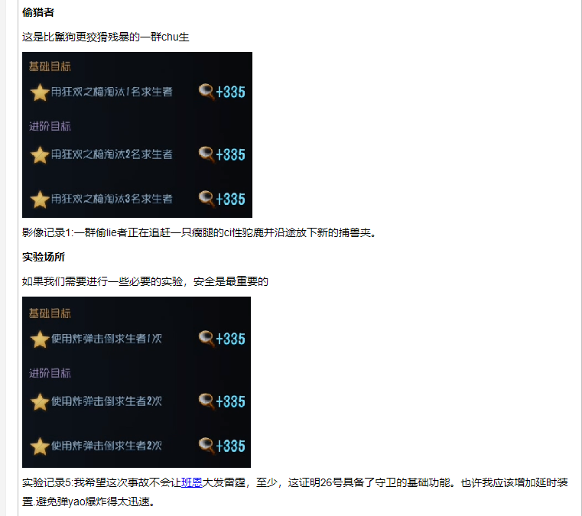Click the star beside 用狂欢之椅淘汰2名求生者
The height and width of the screenshot is (516, 582).
[40, 155]
